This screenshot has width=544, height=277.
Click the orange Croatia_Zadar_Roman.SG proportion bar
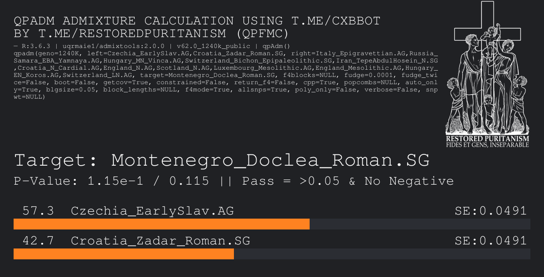[x=123, y=254]
